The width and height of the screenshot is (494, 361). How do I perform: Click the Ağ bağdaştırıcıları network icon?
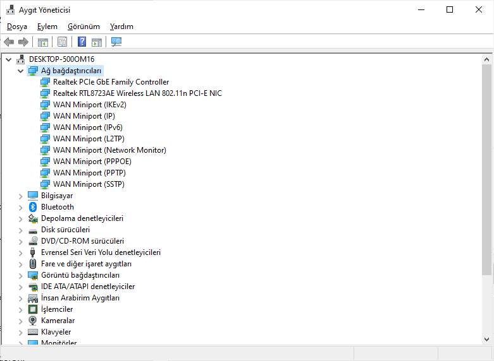coord(33,71)
